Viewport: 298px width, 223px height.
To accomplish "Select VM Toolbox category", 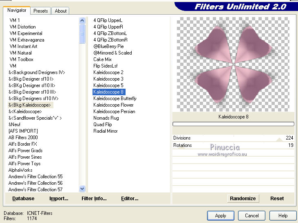I will pos(21,59).
